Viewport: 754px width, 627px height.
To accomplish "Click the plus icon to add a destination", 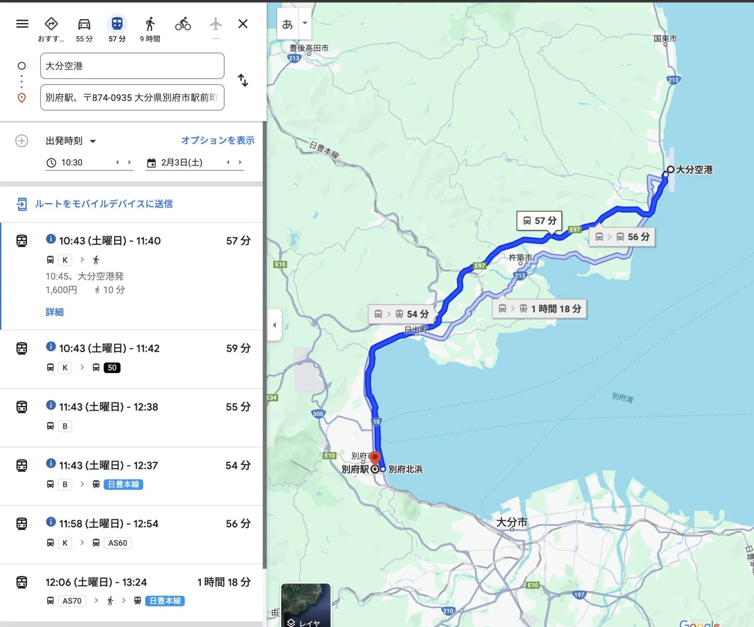I will pos(21,141).
